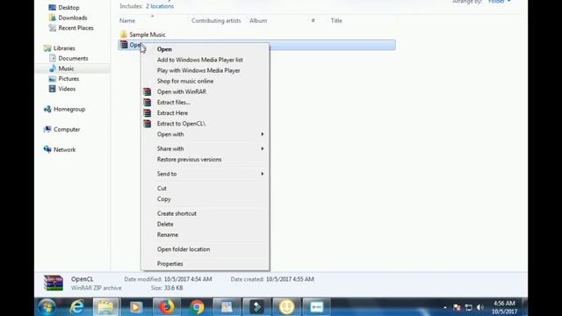Image resolution: width=562 pixels, height=316 pixels.
Task: Launch Internet Explorer from taskbar
Action: point(76,307)
